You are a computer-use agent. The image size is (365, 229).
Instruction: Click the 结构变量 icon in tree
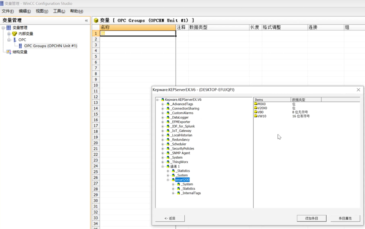(x=9, y=52)
